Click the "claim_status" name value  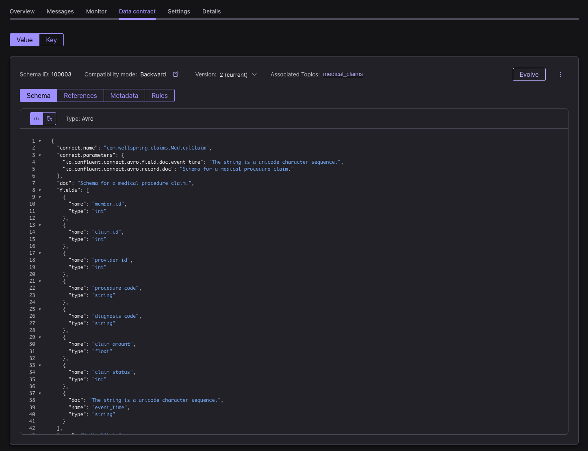coord(113,372)
